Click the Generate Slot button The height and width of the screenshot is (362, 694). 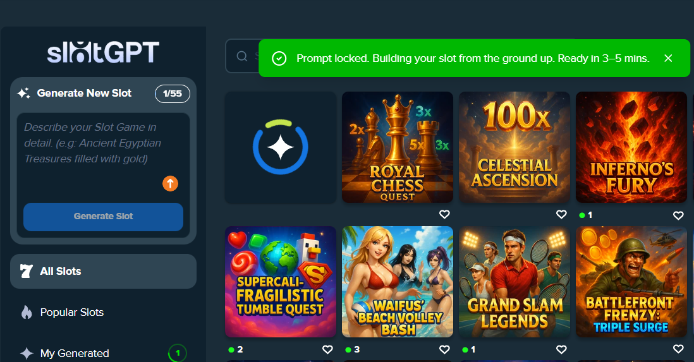pos(103,217)
